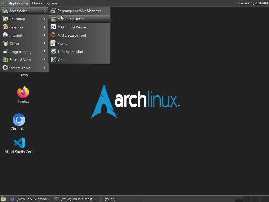Click the Programming category label
This screenshot has width=269, height=202.
[20, 52]
